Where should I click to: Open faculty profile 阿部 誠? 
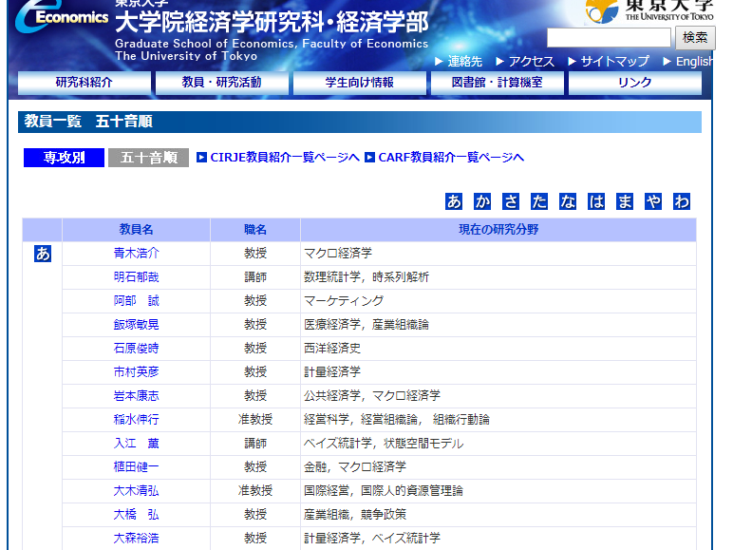137,301
